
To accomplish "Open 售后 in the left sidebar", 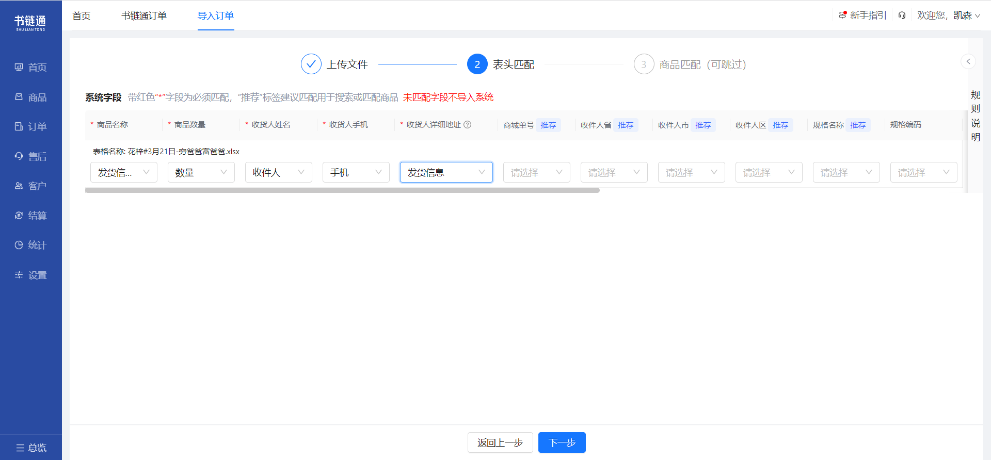I will 30,157.
